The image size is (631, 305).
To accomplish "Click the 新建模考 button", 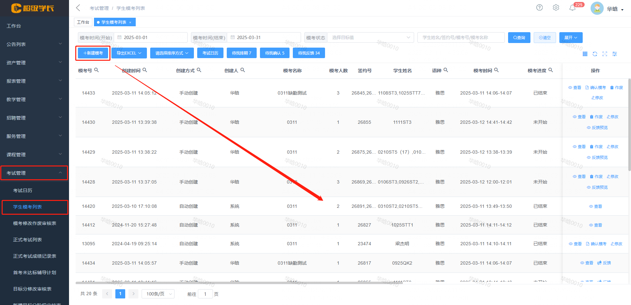I will click(x=93, y=53).
